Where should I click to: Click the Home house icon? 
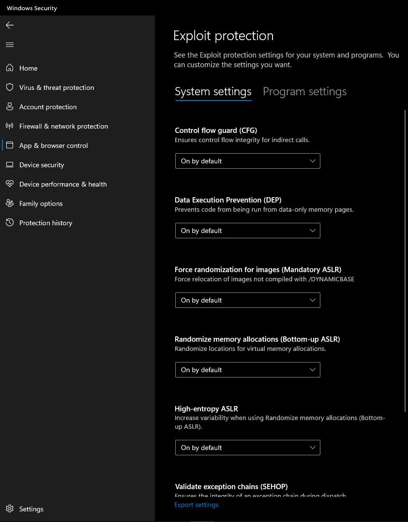pos(10,68)
